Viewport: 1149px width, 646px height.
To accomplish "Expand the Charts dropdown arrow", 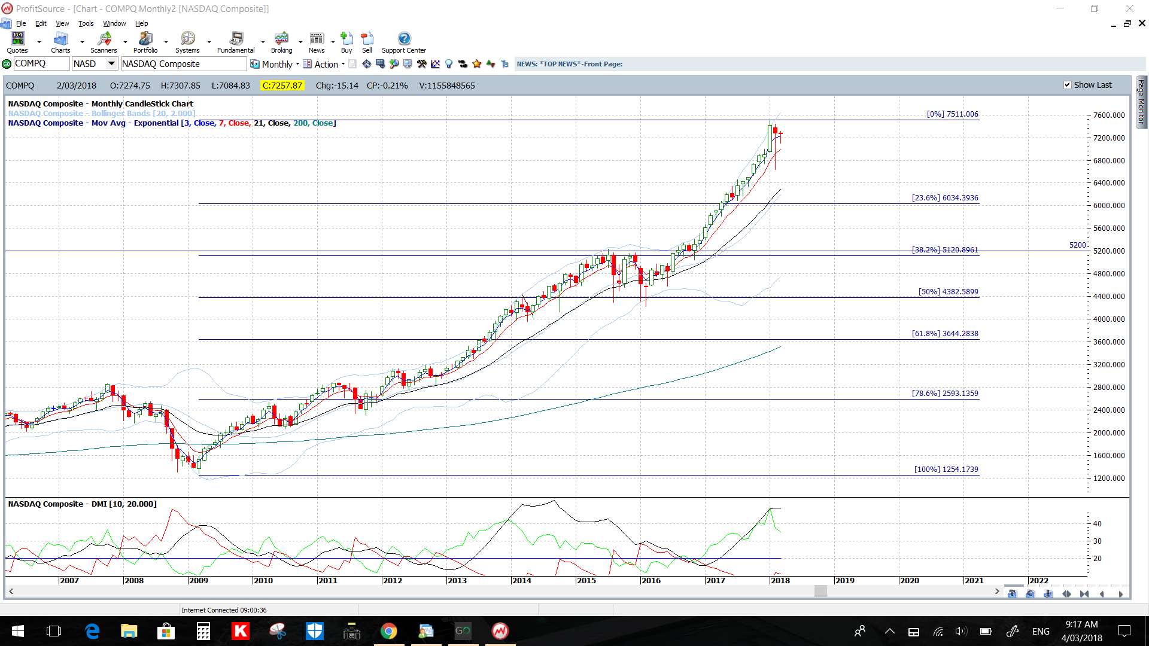I will pyautogui.click(x=82, y=42).
